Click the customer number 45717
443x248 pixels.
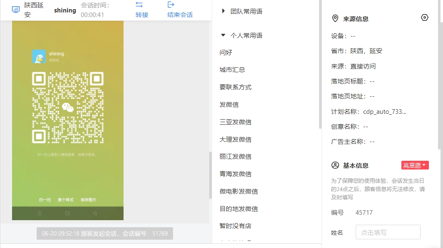pos(364,213)
